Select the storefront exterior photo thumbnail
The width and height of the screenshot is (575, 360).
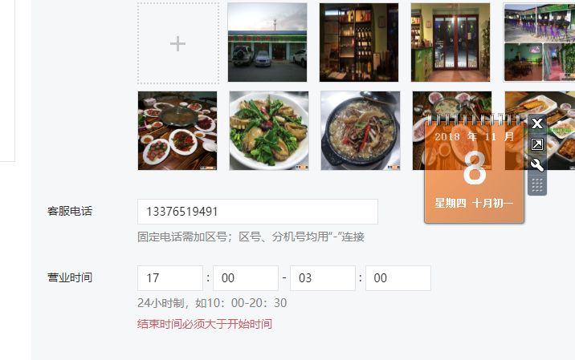point(267,42)
